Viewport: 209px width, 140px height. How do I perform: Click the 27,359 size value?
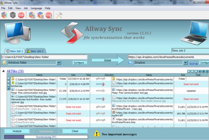63,91
